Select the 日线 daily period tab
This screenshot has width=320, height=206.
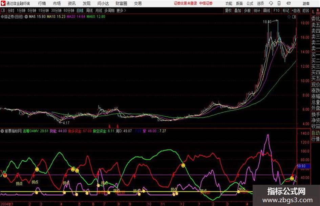coord(80,10)
